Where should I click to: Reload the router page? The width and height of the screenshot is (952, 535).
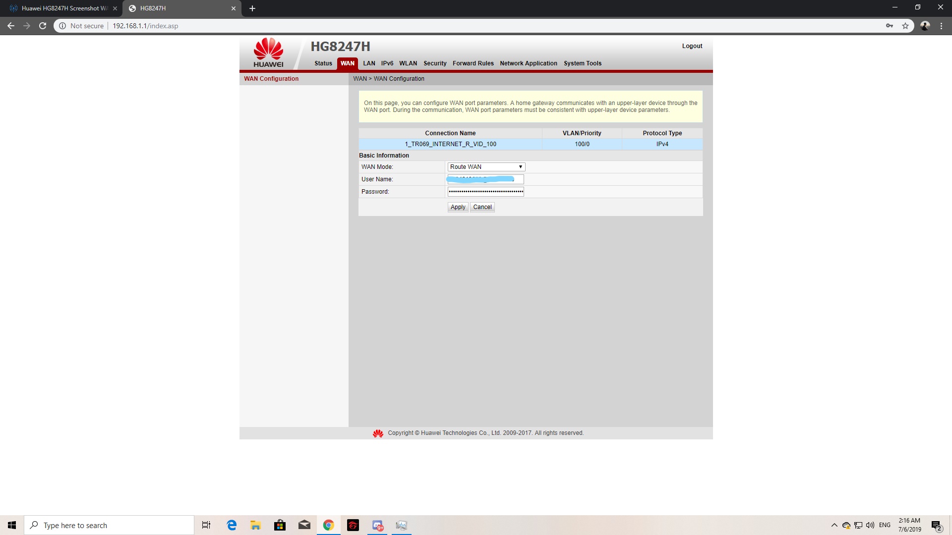[43, 26]
